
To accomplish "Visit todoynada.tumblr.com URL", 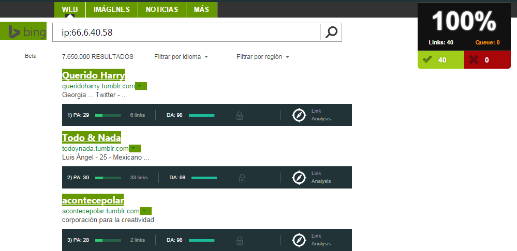I will click(95, 148).
